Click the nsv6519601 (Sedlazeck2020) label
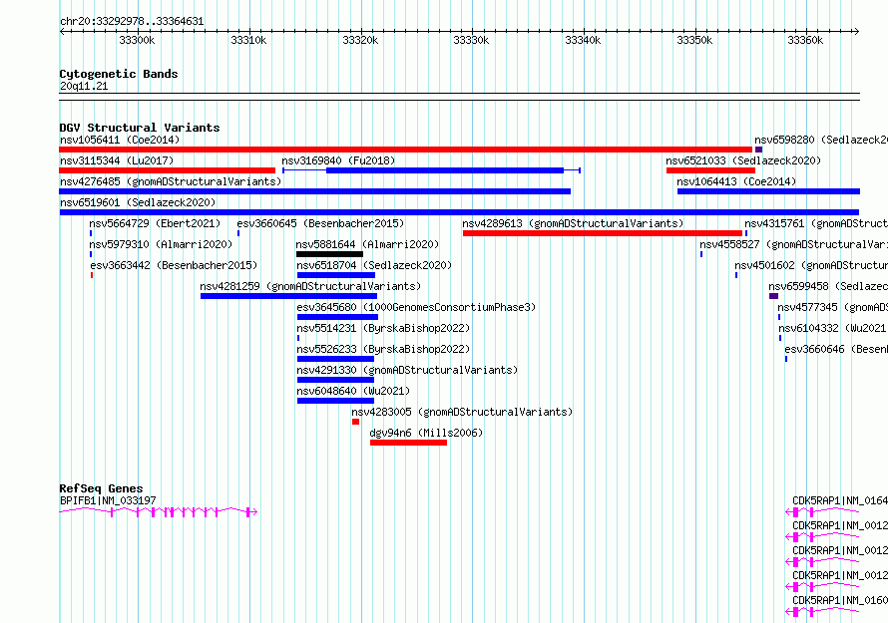This screenshot has width=888, height=623. 138,202
